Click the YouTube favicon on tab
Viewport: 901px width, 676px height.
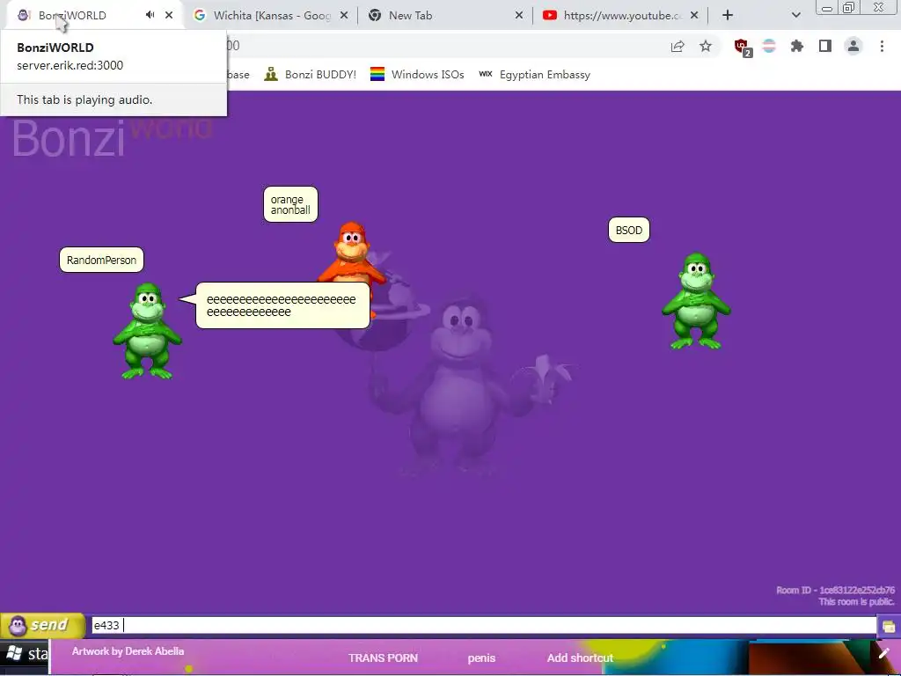tap(550, 16)
